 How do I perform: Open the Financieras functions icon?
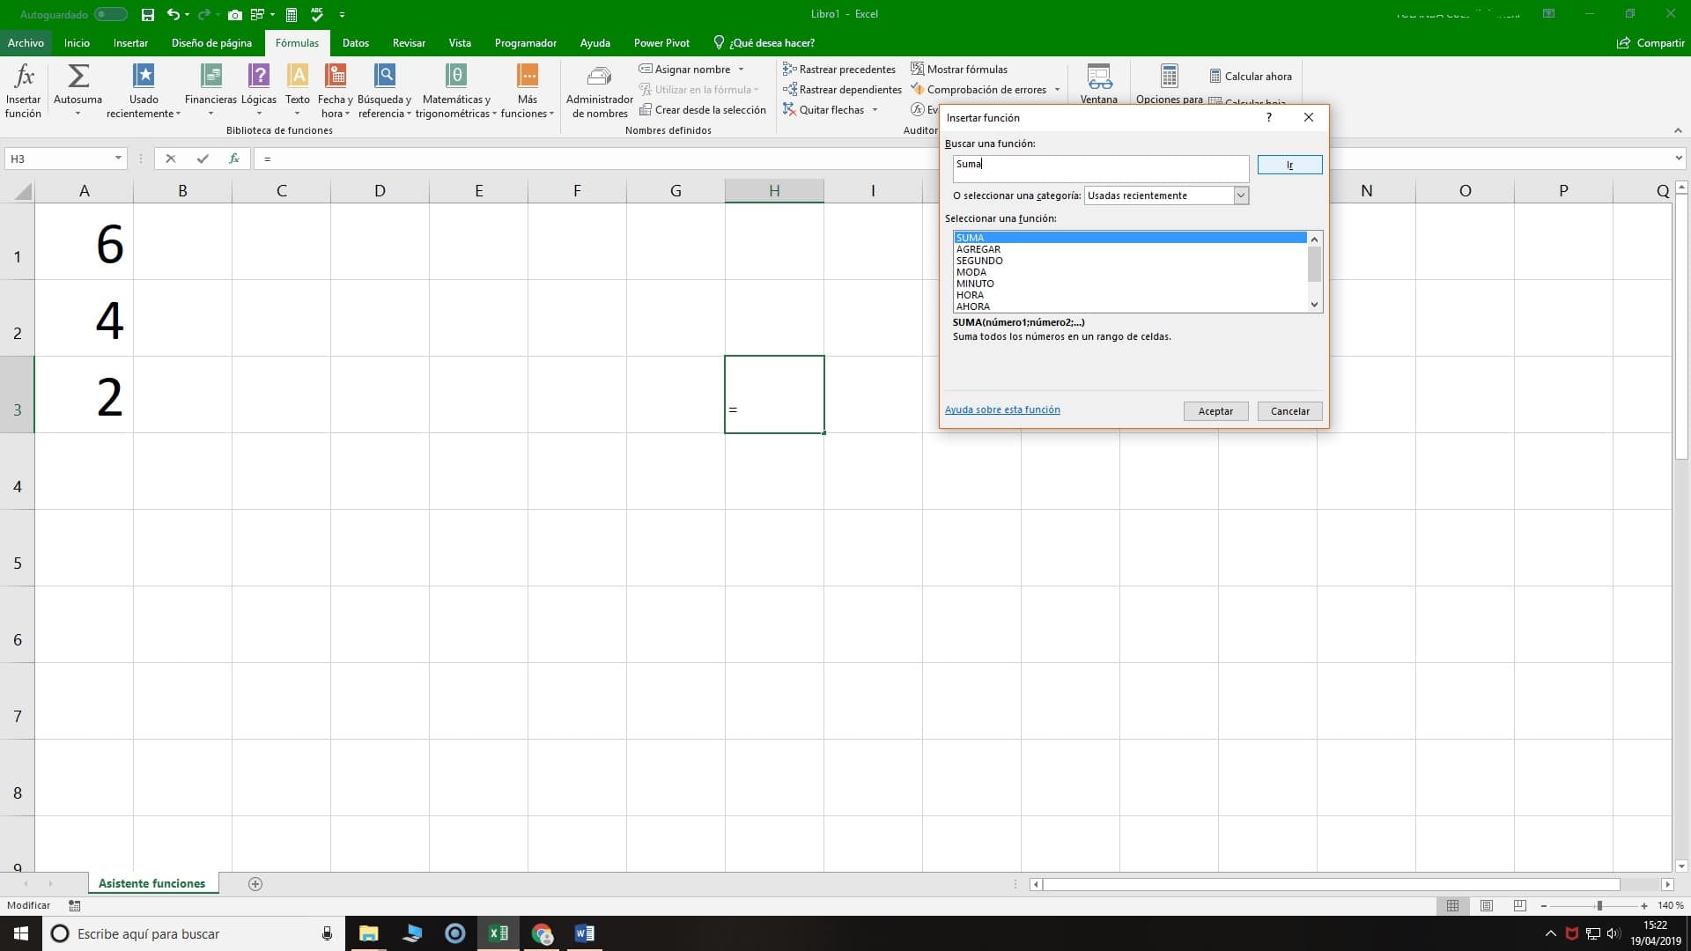(x=210, y=77)
